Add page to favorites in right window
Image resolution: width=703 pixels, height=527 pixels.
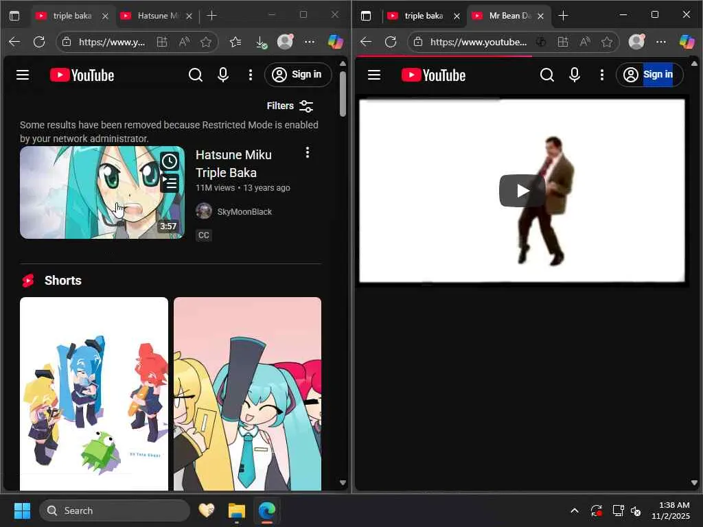point(607,42)
